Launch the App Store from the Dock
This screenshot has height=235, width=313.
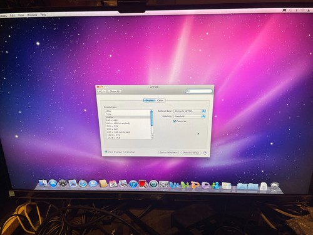53,184
